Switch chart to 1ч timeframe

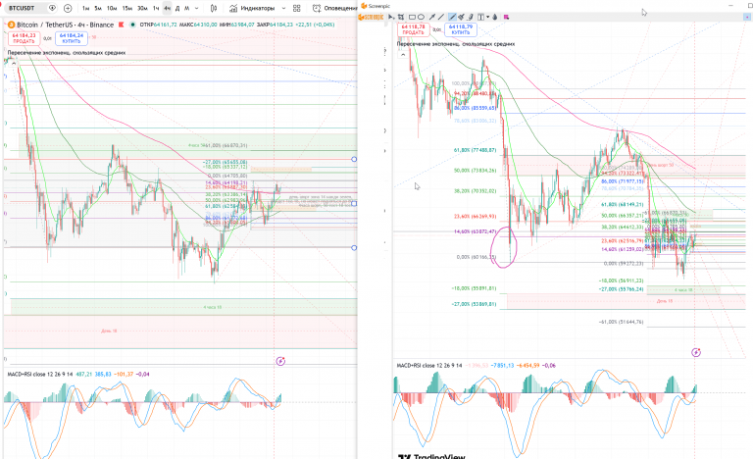(156, 8)
